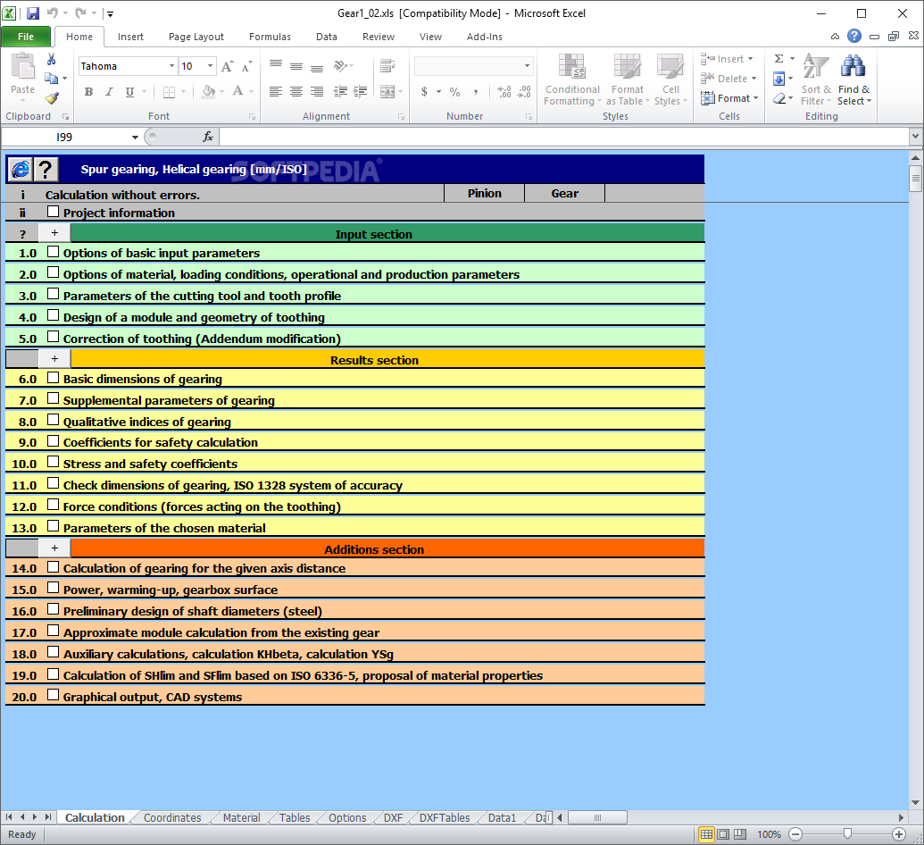Open the number format dropdown
This screenshot has height=845, width=924.
coord(527,66)
